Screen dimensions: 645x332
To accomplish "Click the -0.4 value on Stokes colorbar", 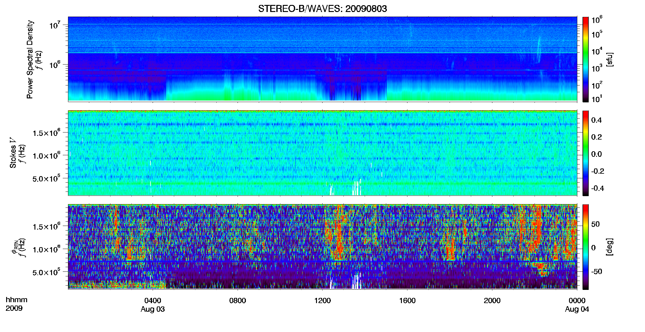I will click(x=598, y=188).
